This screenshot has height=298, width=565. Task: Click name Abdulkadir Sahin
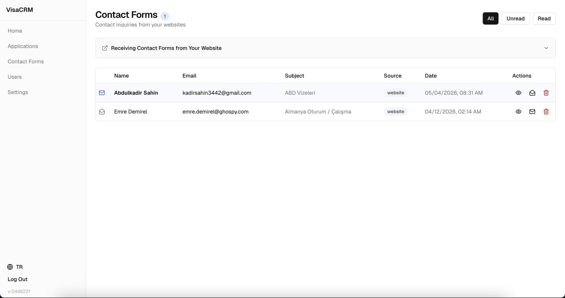[136, 93]
